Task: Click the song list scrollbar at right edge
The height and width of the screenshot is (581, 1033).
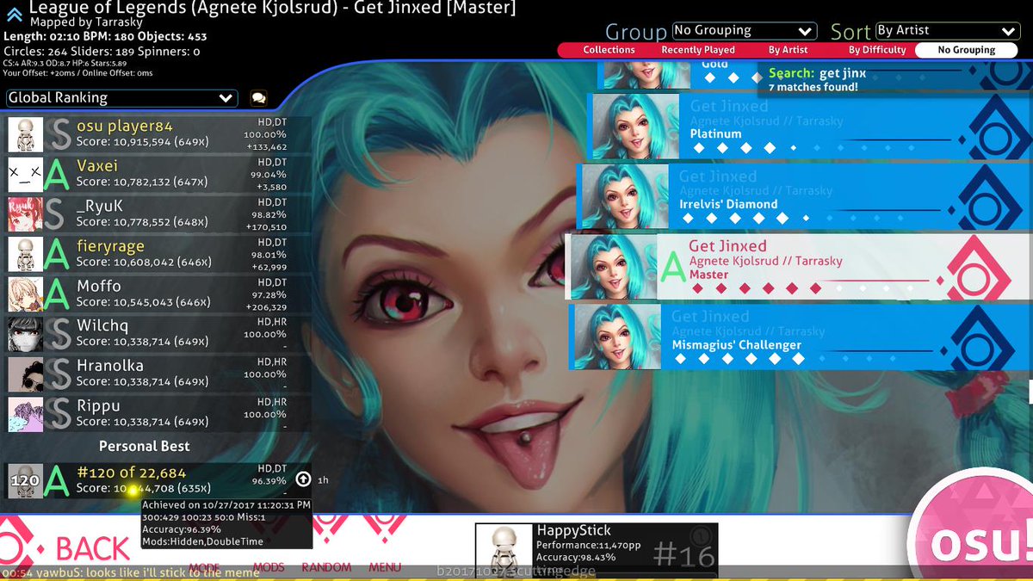Action: 1030,392
